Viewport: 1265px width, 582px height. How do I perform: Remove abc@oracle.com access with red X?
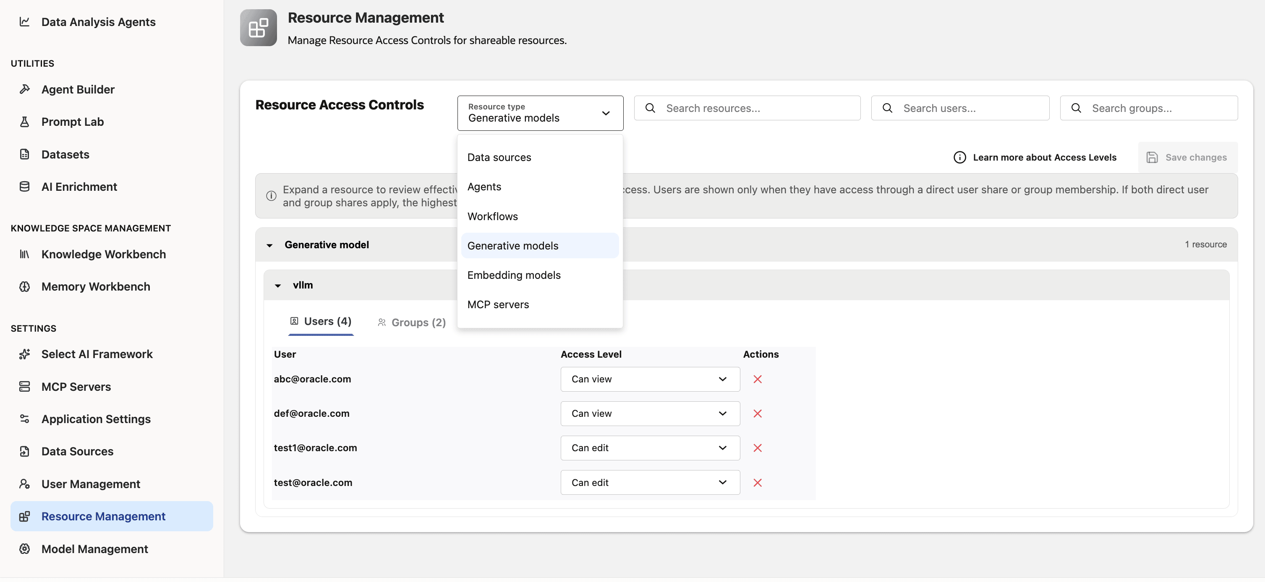tap(758, 379)
